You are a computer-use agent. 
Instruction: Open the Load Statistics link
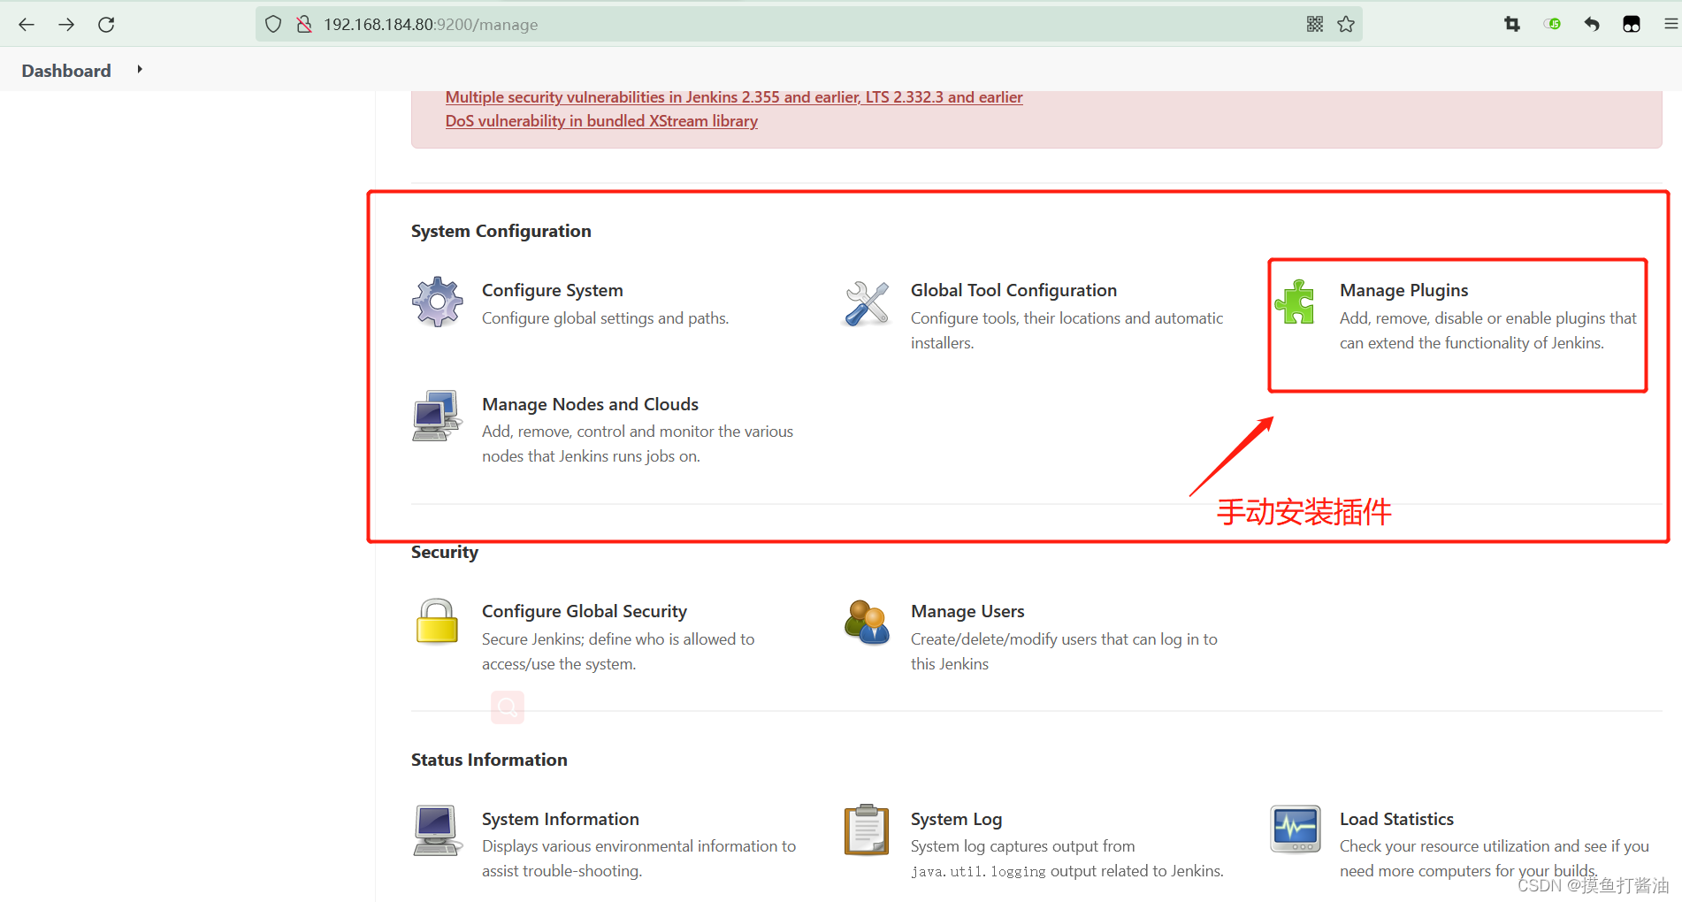(x=1396, y=819)
